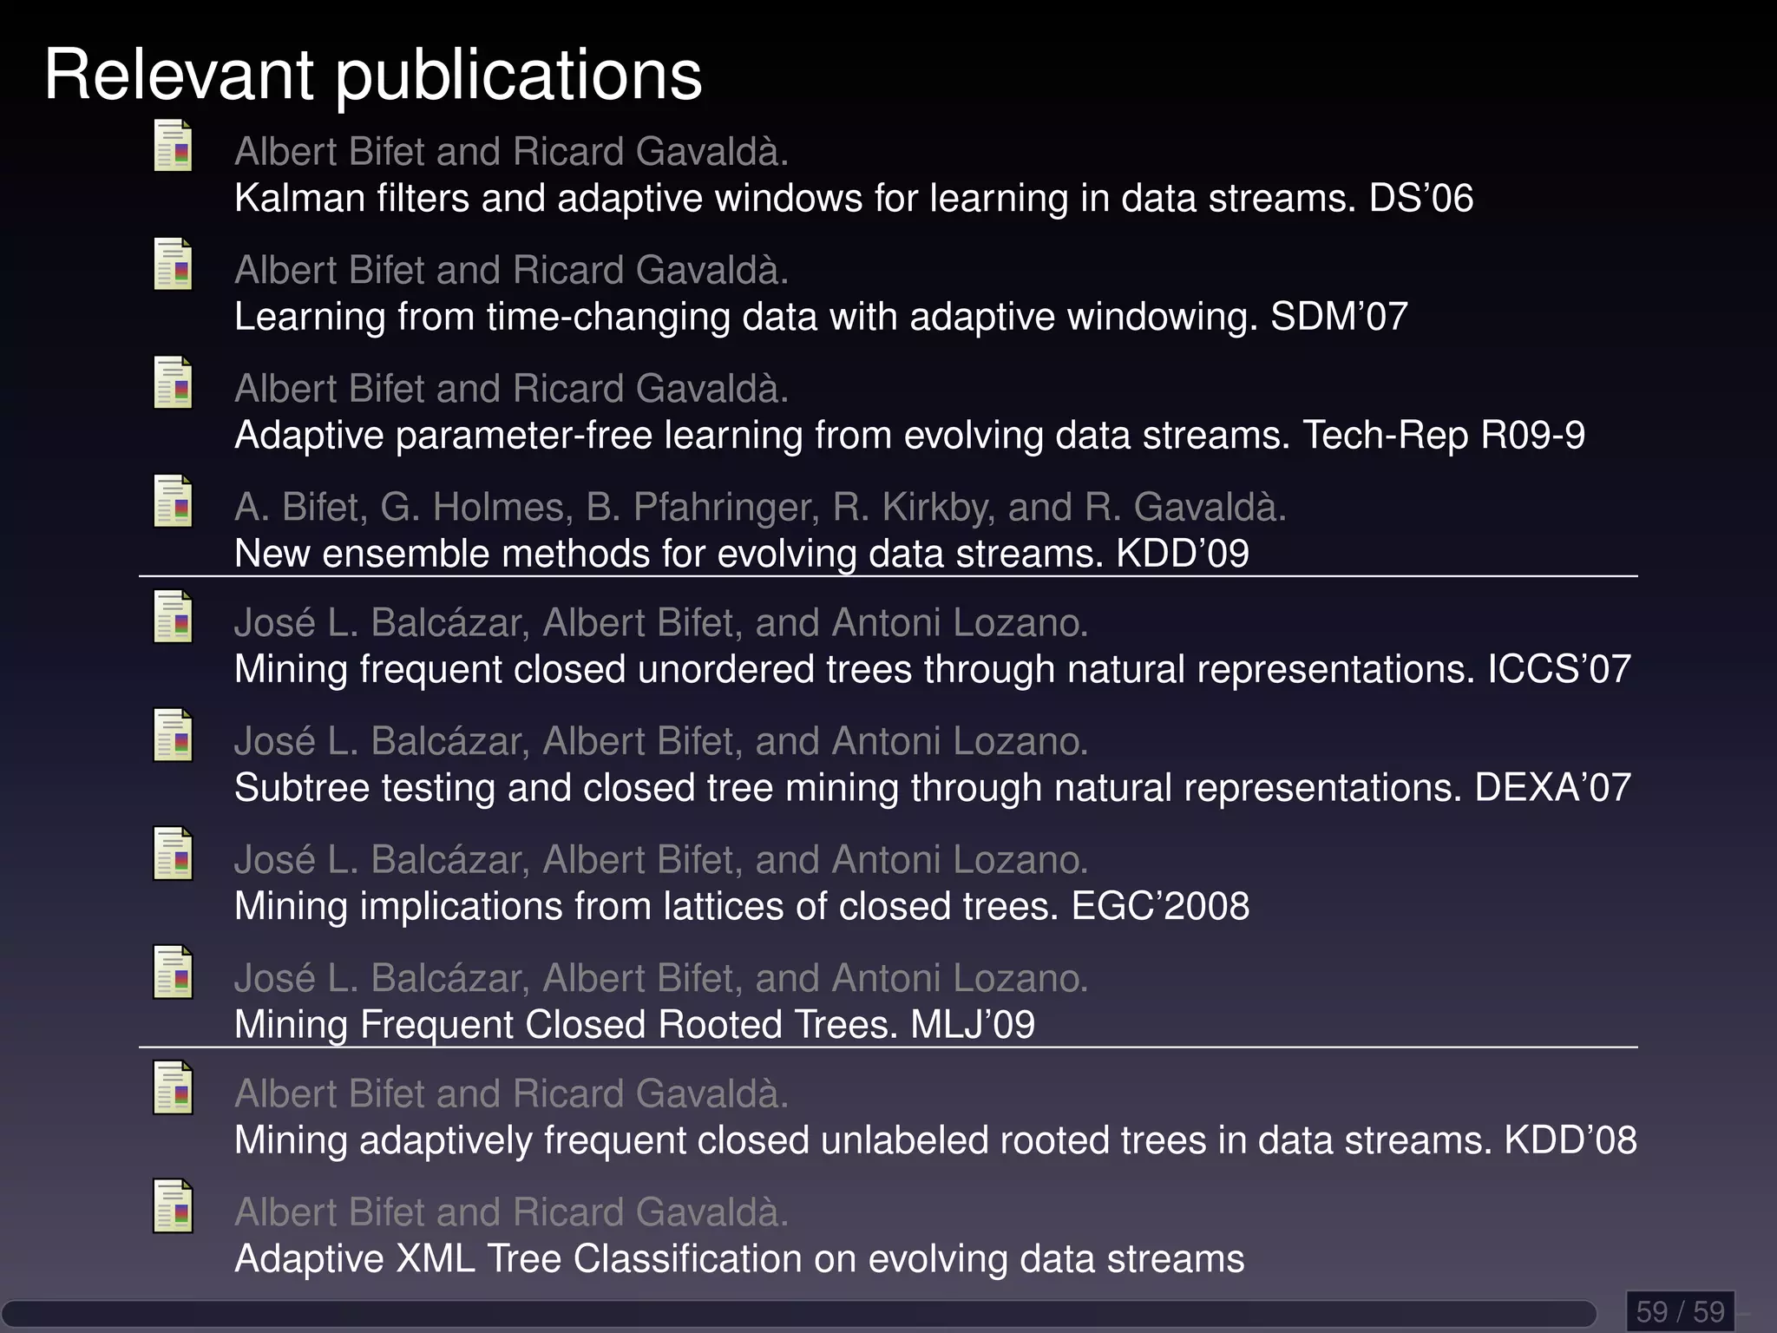
Task: Click the 59 / 59 page counter
Action: pyautogui.click(x=1680, y=1311)
